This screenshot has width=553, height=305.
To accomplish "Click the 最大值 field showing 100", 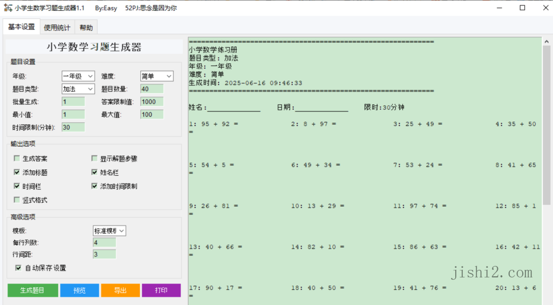I will [152, 115].
